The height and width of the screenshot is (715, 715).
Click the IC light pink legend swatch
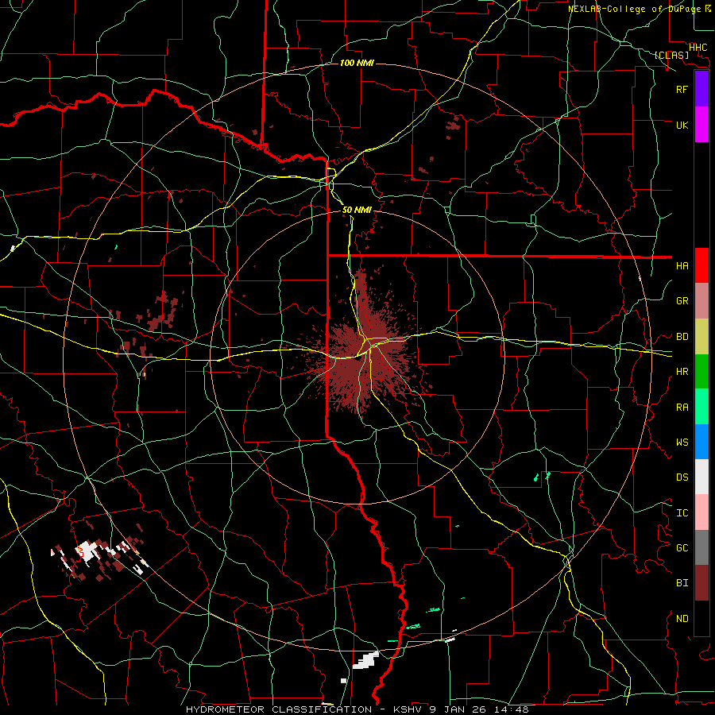(701, 512)
